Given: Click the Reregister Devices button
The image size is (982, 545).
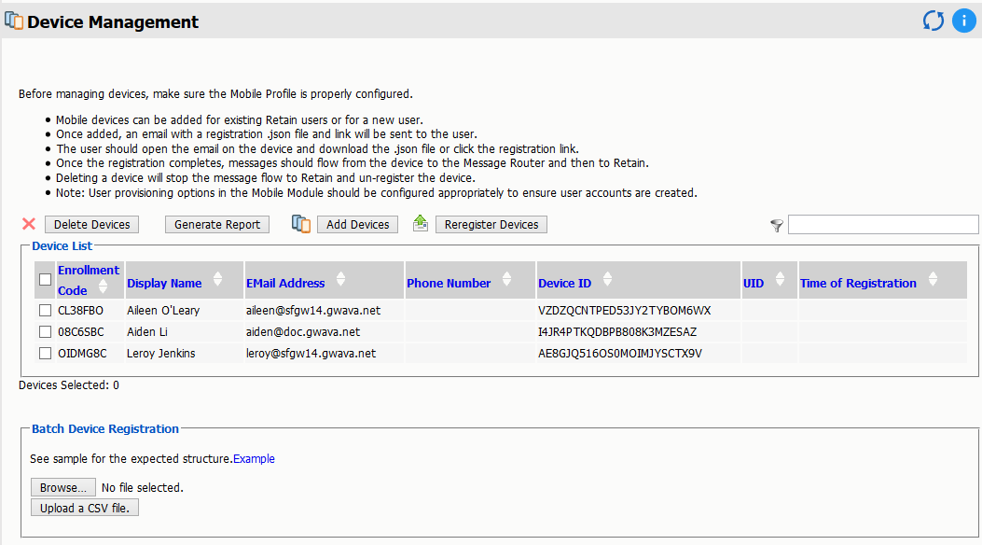Looking at the screenshot, I should tap(491, 224).
